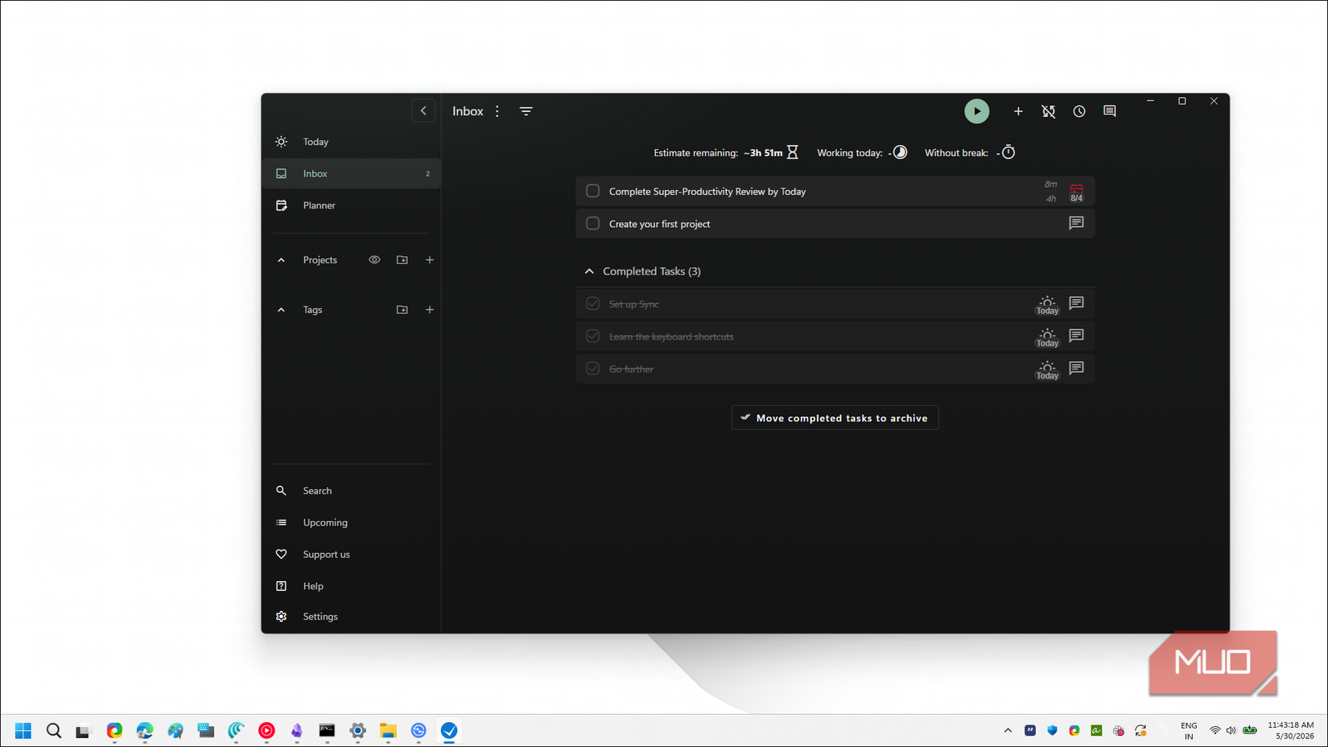This screenshot has height=747, width=1328.
Task: Uncheck the Set up Sync completed task
Action: tap(593, 304)
